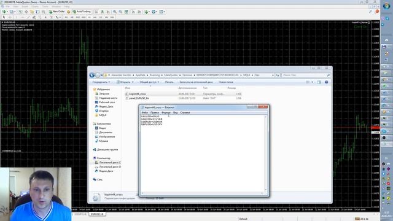Switch to M30 timeframe
The width and height of the screenshot is (393, 221).
pyautogui.click(x=84, y=17)
